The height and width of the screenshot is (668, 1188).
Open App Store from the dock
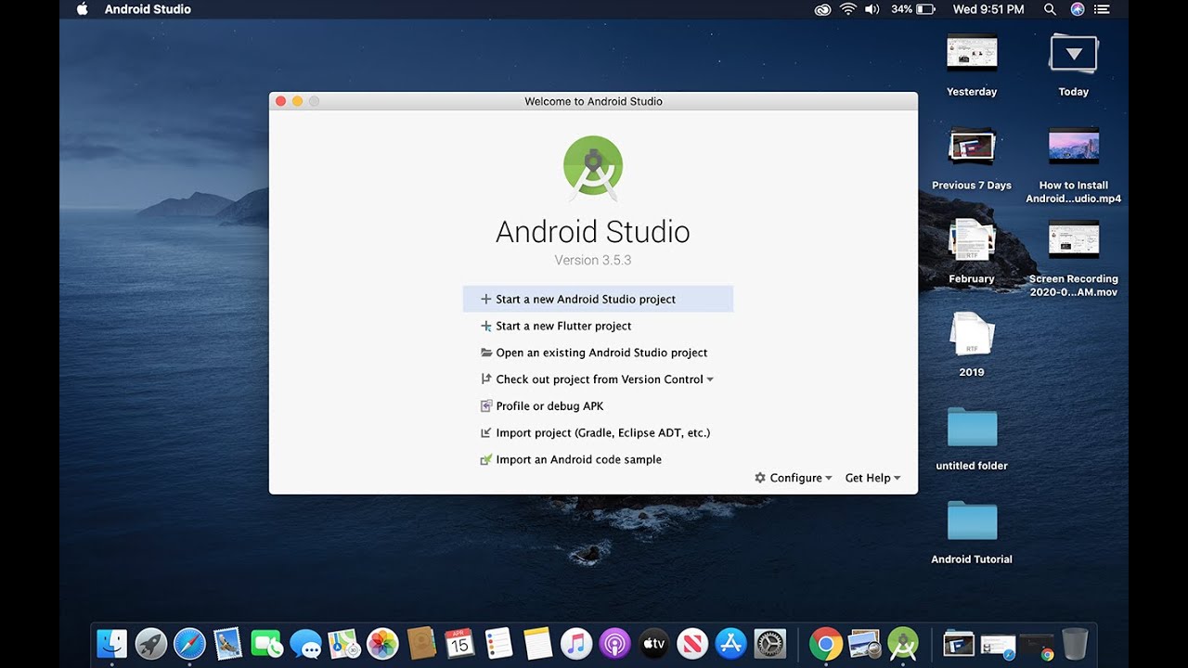[731, 643]
